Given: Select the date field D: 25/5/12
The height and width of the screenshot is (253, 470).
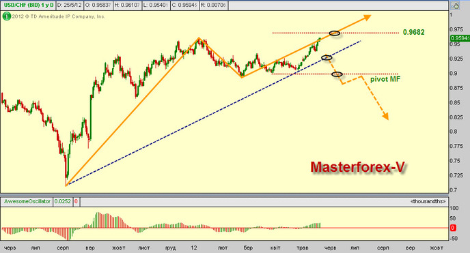Looking at the screenshot, I should click(69, 5).
